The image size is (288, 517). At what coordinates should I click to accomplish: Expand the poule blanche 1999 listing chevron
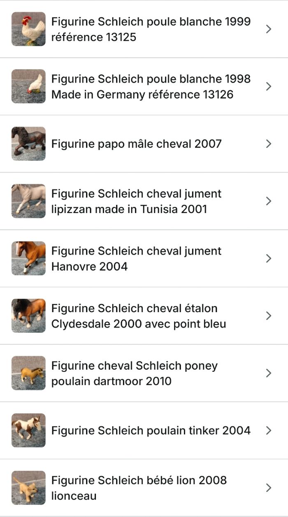tap(269, 29)
